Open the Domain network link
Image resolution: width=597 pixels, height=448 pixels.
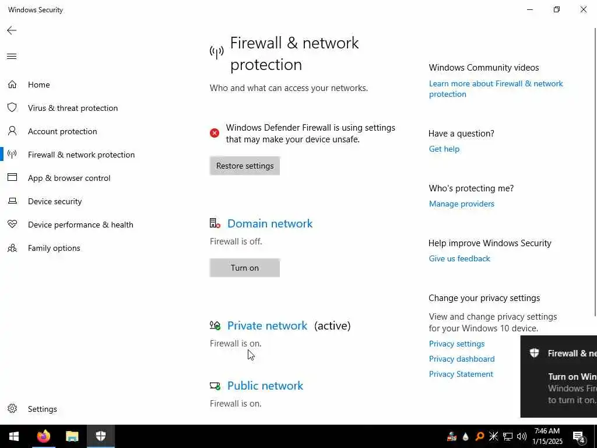269,223
